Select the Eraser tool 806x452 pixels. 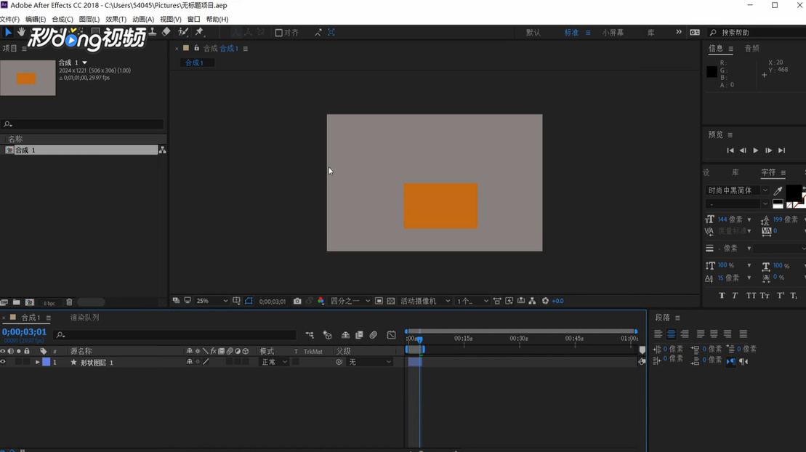[x=166, y=32]
